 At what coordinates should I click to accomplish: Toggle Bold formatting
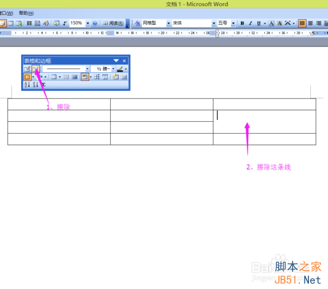(x=242, y=23)
